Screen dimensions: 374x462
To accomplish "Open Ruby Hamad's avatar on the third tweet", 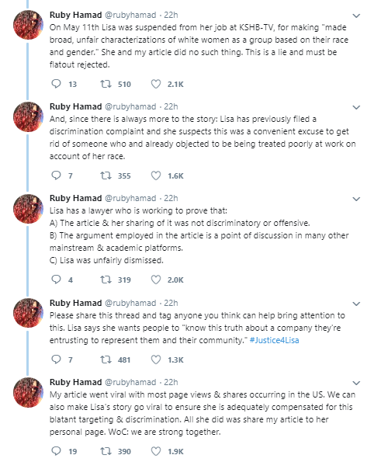I will pyautogui.click(x=28, y=209).
